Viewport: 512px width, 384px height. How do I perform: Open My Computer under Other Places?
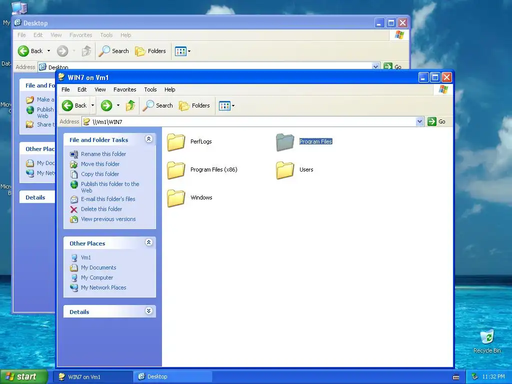pos(97,277)
